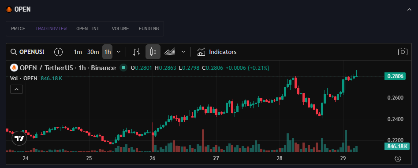The image size is (418, 168).
Task: Click the current price label 0.2806
Action: pos(395,76)
